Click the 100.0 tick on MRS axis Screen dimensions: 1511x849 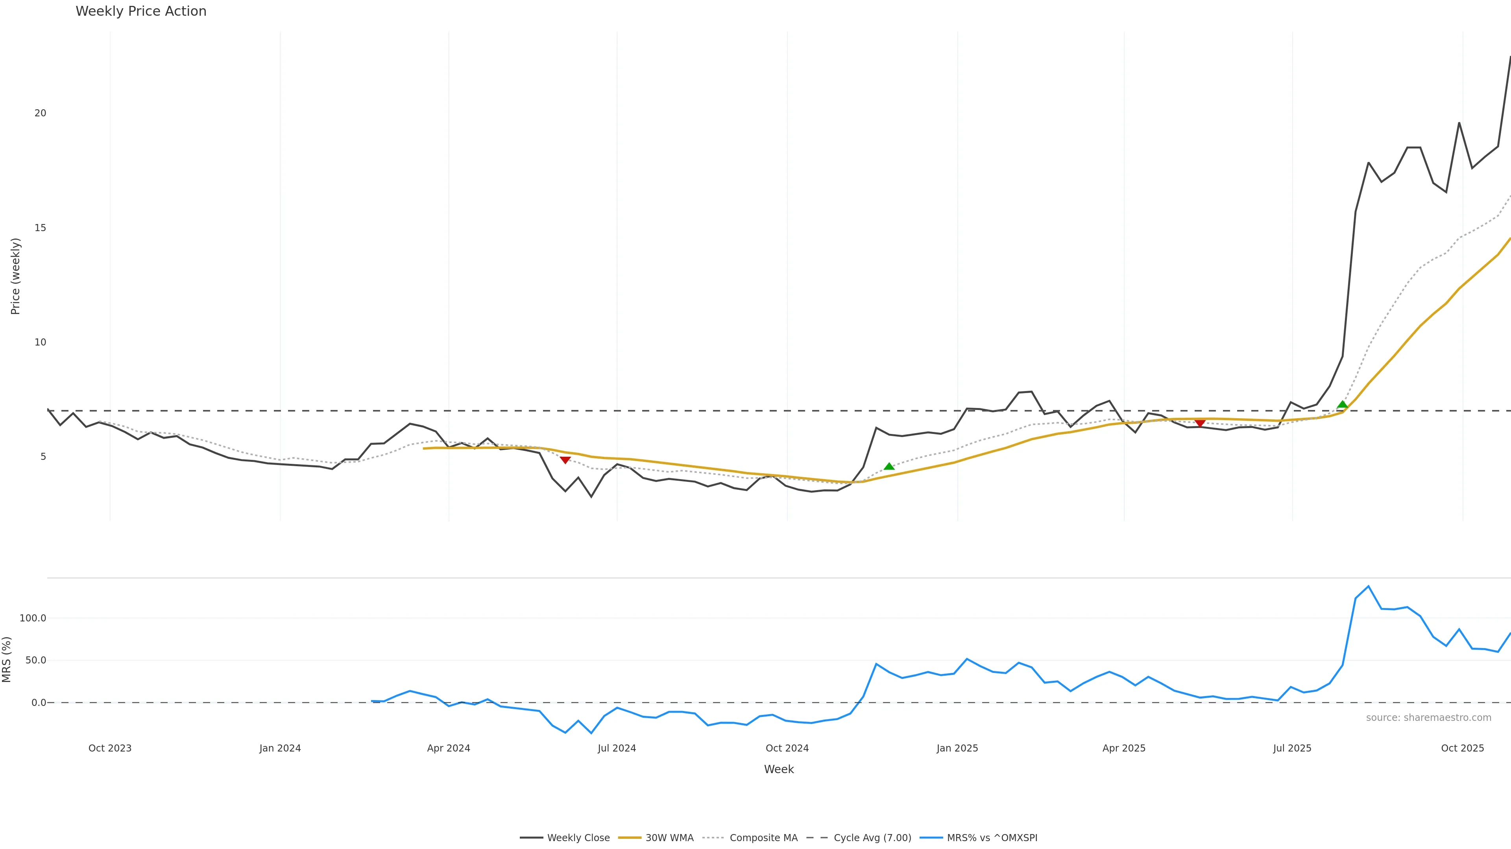[x=33, y=618]
